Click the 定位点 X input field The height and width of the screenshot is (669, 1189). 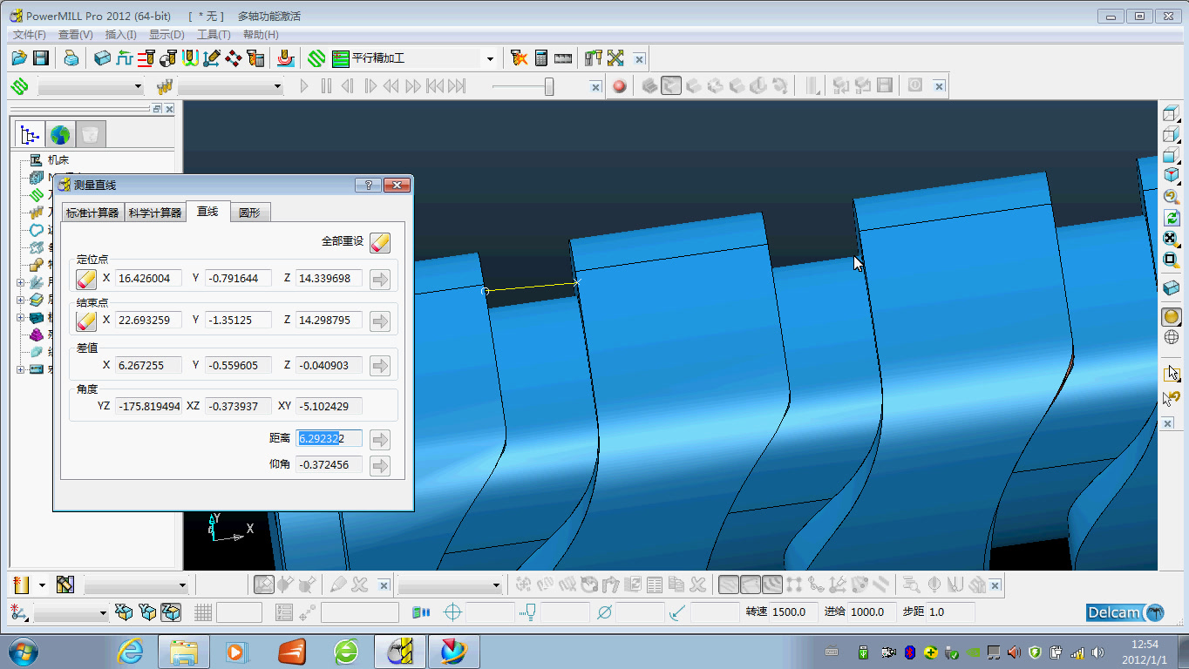(x=148, y=279)
